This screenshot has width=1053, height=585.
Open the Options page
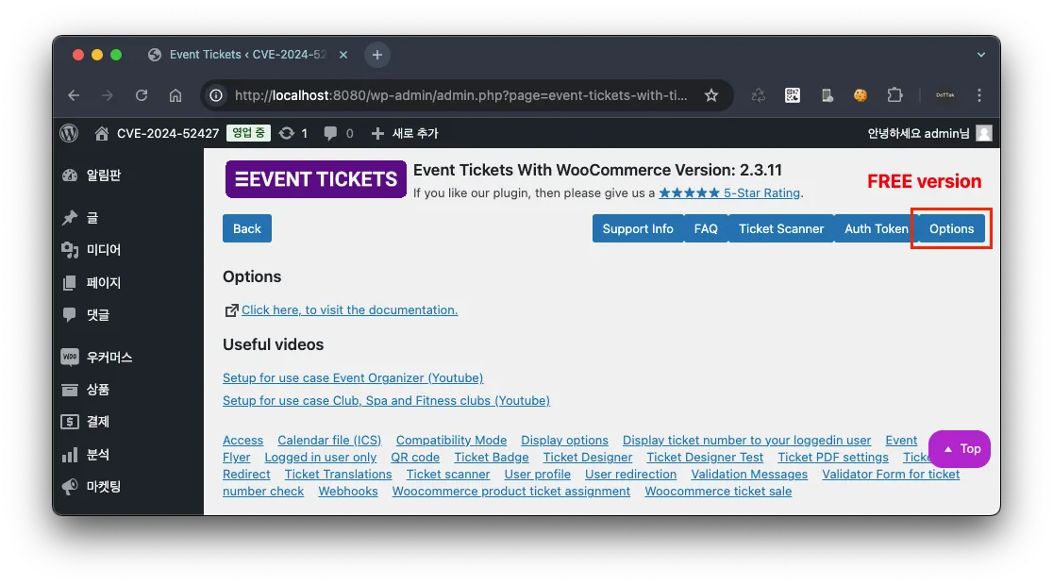pyautogui.click(x=952, y=228)
